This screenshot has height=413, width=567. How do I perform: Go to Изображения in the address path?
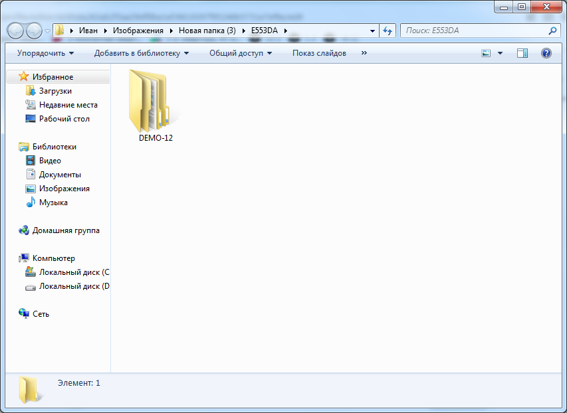138,31
